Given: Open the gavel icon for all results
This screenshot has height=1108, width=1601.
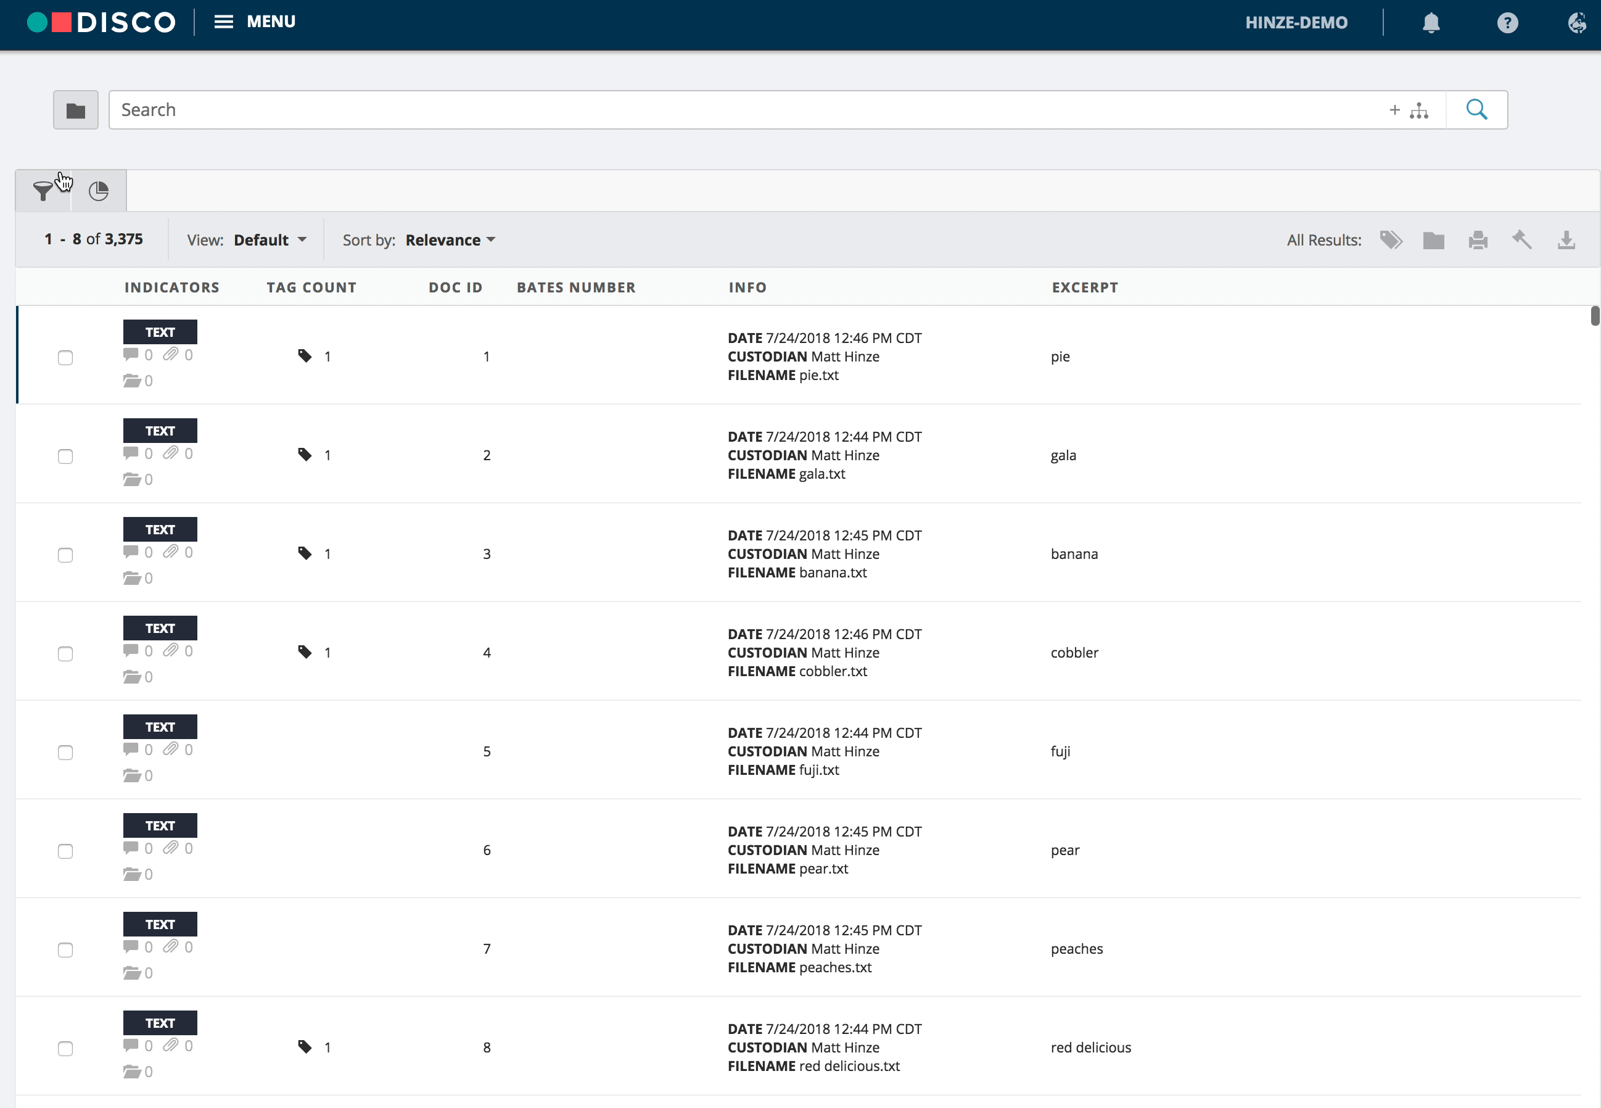Looking at the screenshot, I should pos(1522,240).
